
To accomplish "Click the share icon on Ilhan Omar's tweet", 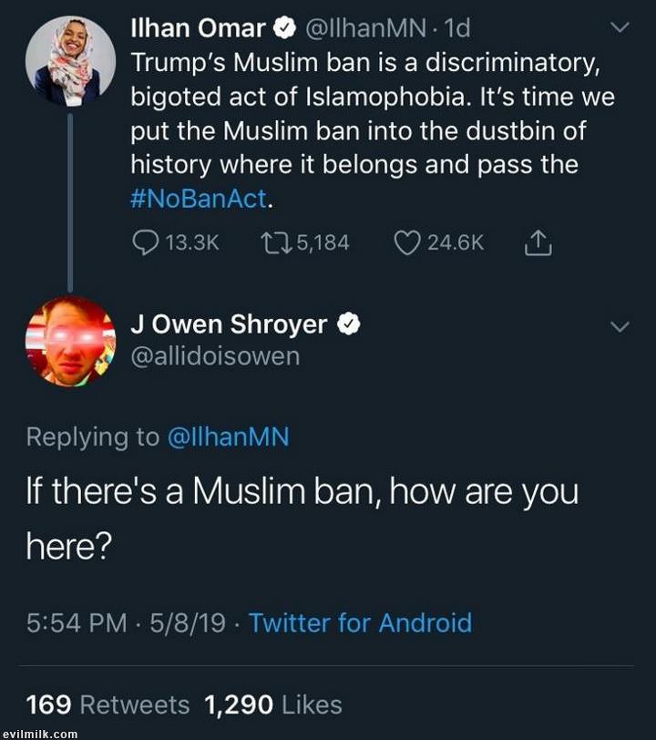I will click(538, 242).
